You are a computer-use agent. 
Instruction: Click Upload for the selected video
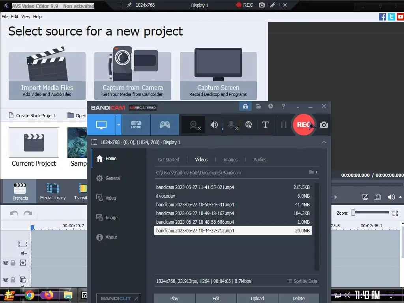[x=257, y=298]
